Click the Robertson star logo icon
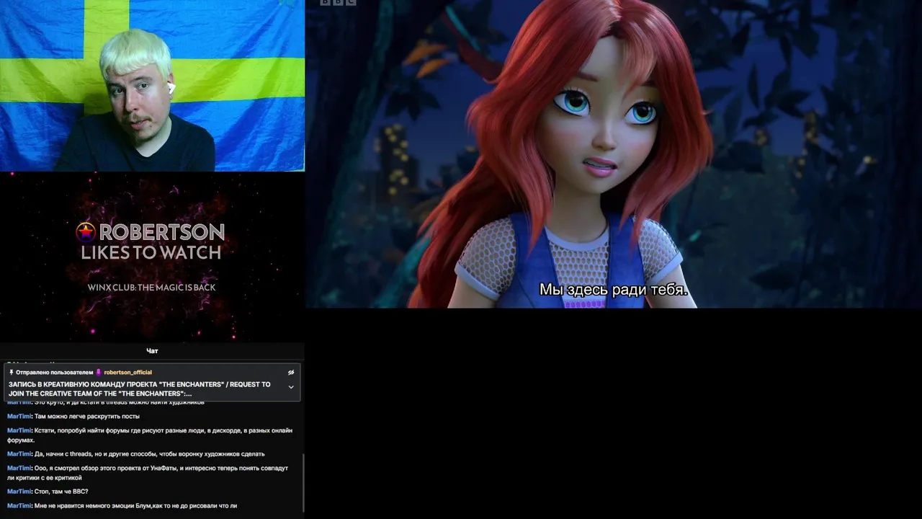Viewport: 922px width, 519px height. pyautogui.click(x=86, y=232)
